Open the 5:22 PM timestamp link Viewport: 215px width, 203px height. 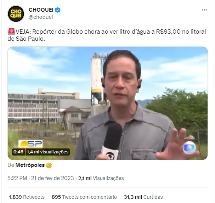(17, 178)
